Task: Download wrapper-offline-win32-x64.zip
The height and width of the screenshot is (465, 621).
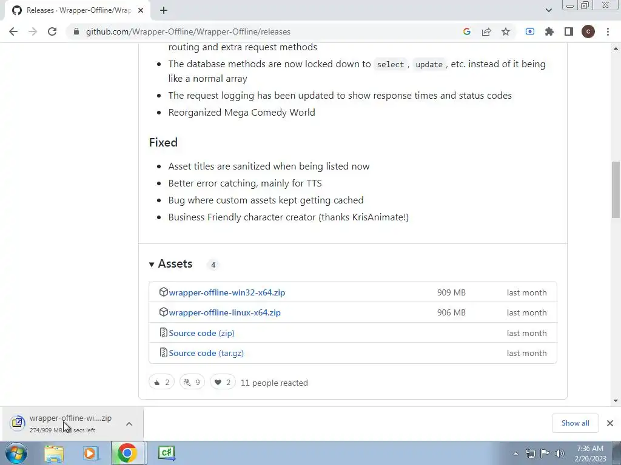Action: tap(227, 292)
